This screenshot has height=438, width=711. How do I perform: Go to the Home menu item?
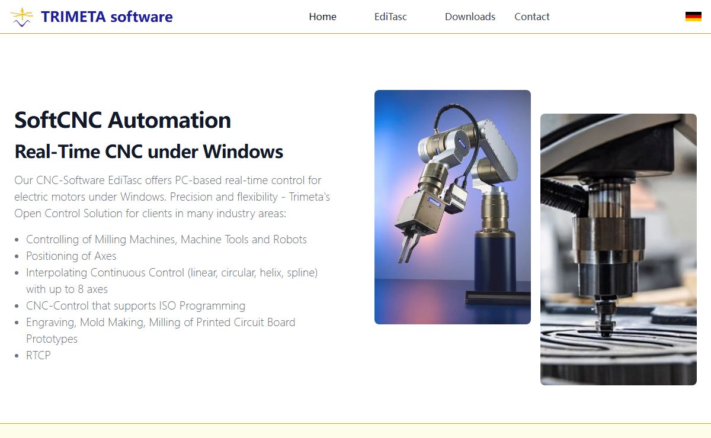323,17
